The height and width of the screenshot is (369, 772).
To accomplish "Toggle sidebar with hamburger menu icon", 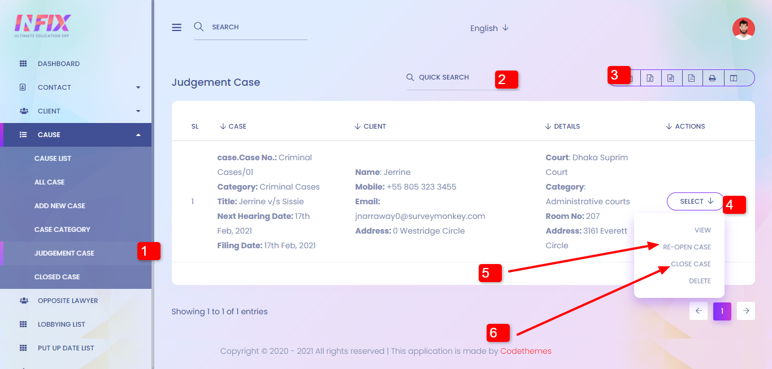I will coord(177,27).
